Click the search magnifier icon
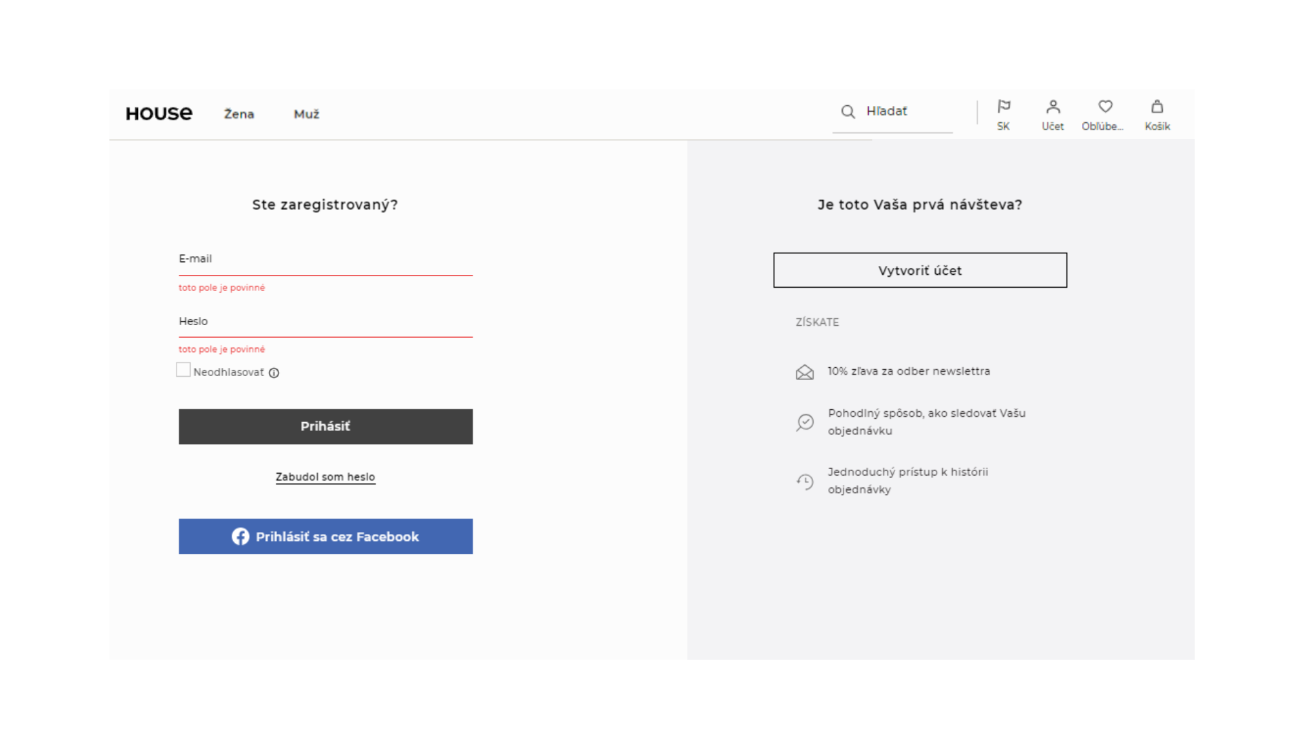 (848, 111)
